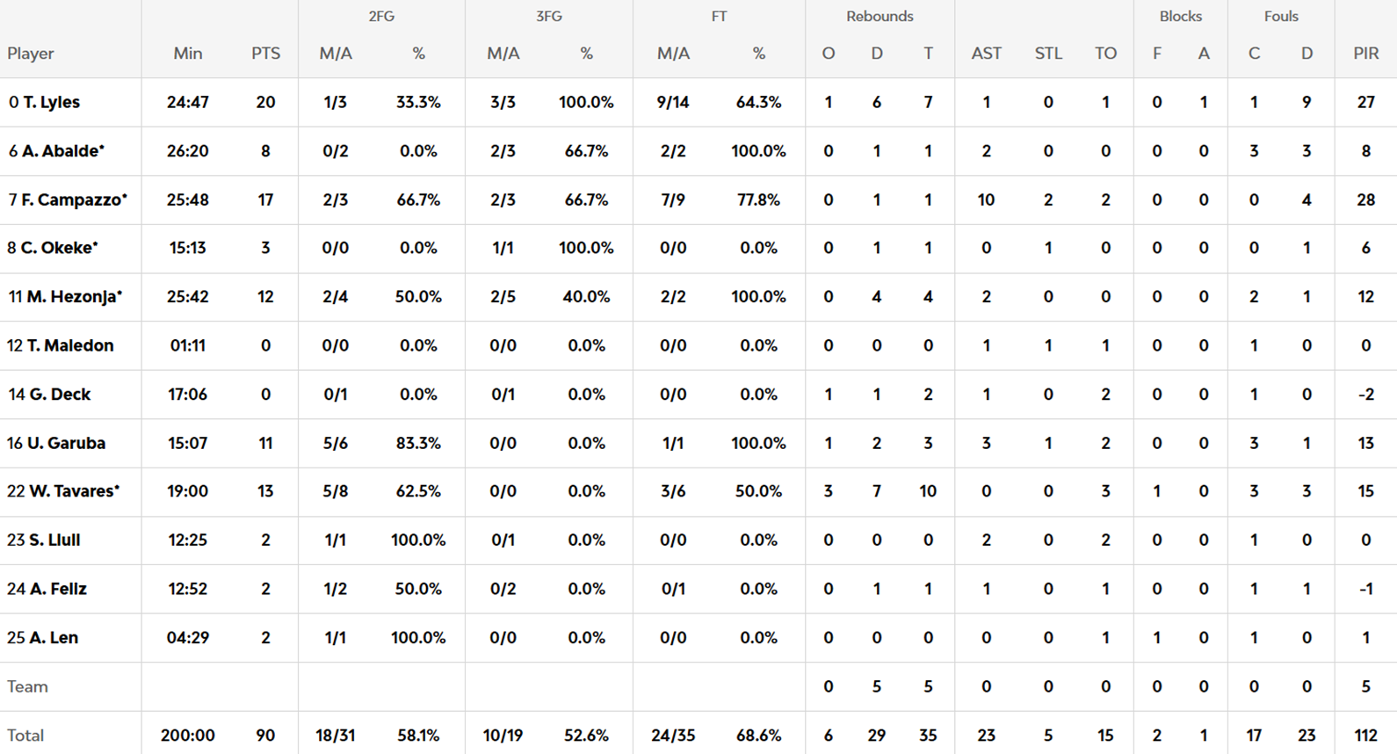Sort by the PTS column header
Screen dimensions: 1397x754
tap(265, 54)
